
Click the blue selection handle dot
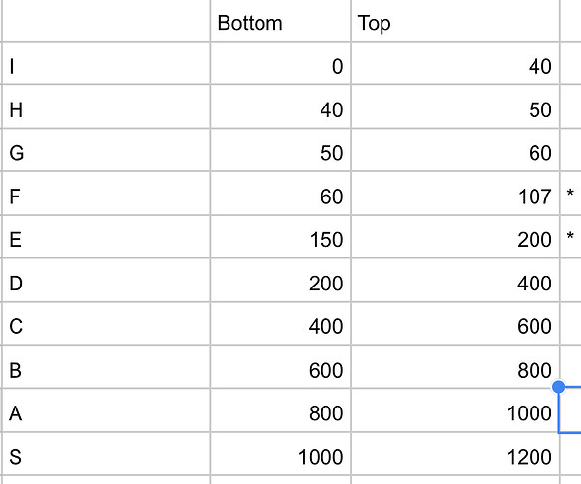[559, 387]
